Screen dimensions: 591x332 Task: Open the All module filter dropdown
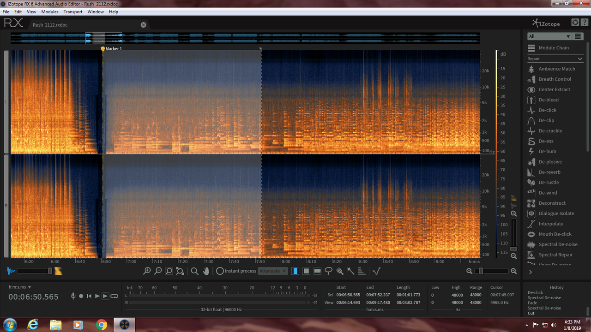coord(549,36)
